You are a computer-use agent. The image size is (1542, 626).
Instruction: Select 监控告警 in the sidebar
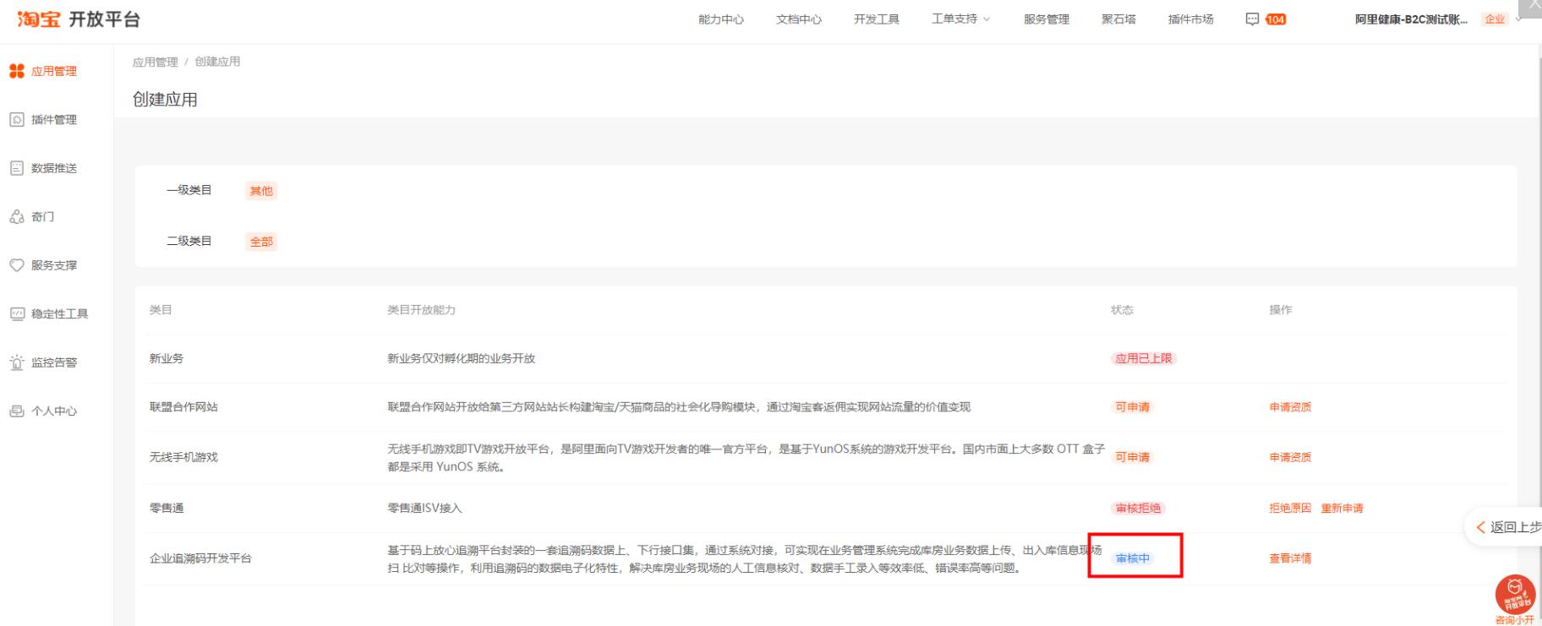pos(54,362)
